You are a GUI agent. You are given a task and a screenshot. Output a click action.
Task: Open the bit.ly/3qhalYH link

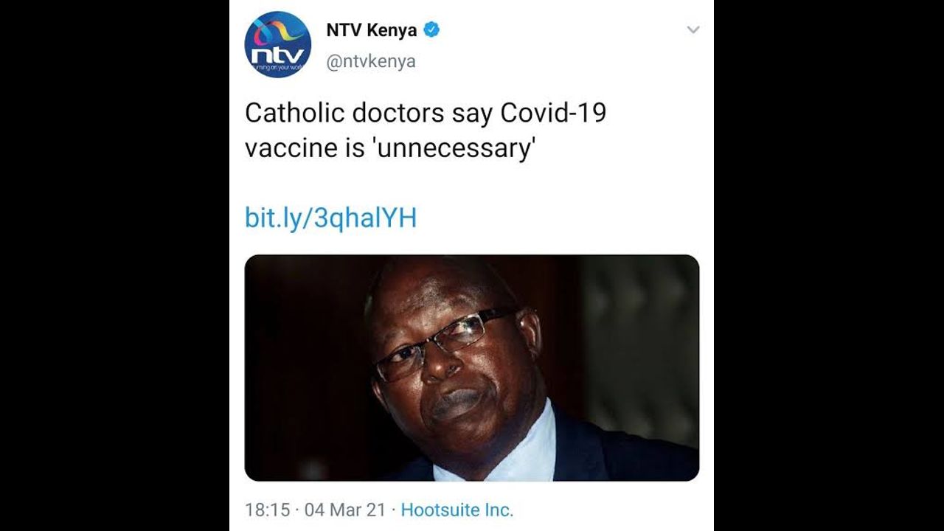click(330, 218)
